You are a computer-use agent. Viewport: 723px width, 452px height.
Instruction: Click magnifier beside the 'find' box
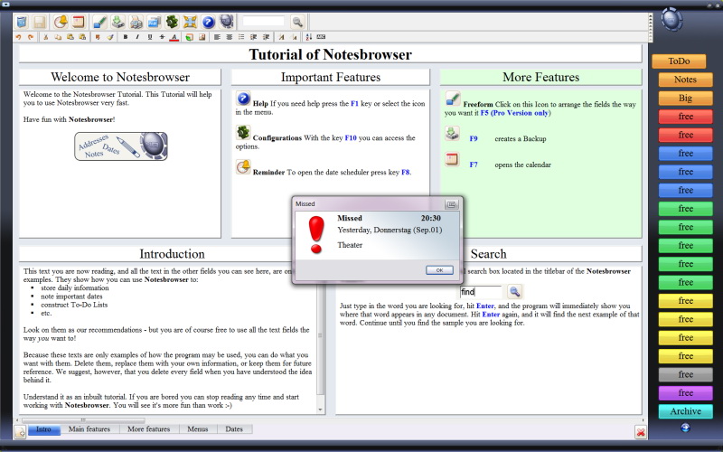coord(514,291)
